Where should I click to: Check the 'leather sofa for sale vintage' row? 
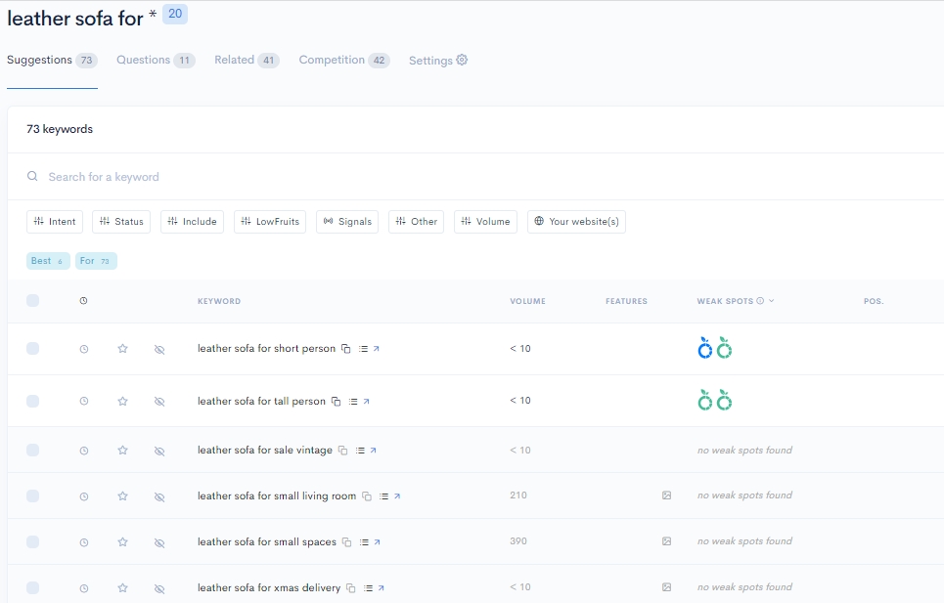click(x=33, y=451)
